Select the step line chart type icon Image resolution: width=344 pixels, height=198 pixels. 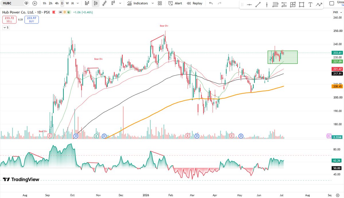coord(104,3)
